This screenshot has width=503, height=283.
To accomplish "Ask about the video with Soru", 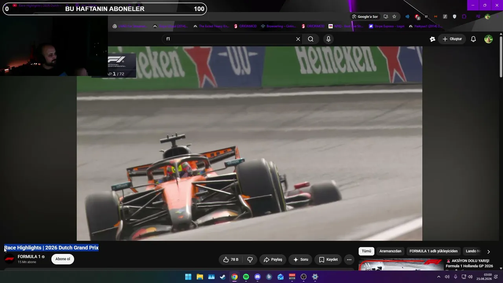I will [300, 259].
